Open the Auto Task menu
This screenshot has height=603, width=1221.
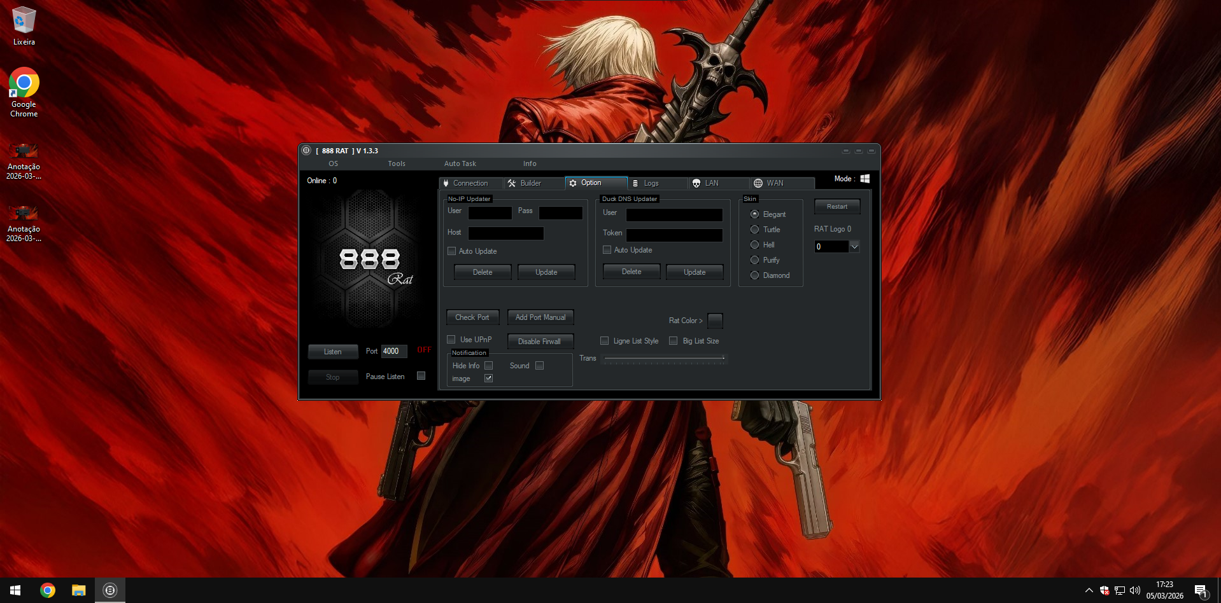pyautogui.click(x=460, y=163)
